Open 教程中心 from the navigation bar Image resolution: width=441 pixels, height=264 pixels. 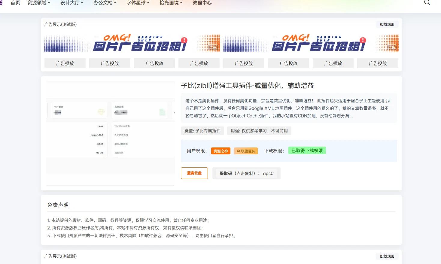pyautogui.click(x=202, y=3)
